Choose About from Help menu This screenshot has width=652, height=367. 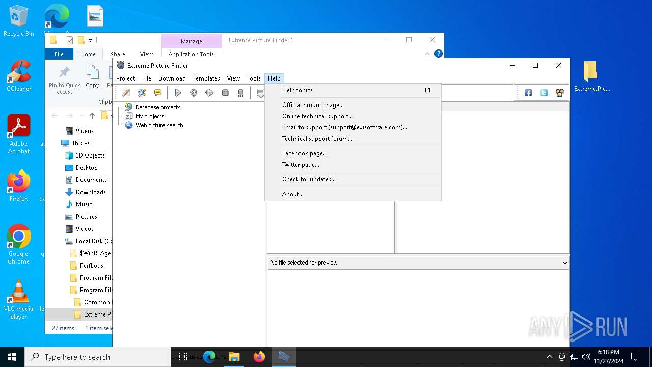pyautogui.click(x=353, y=194)
